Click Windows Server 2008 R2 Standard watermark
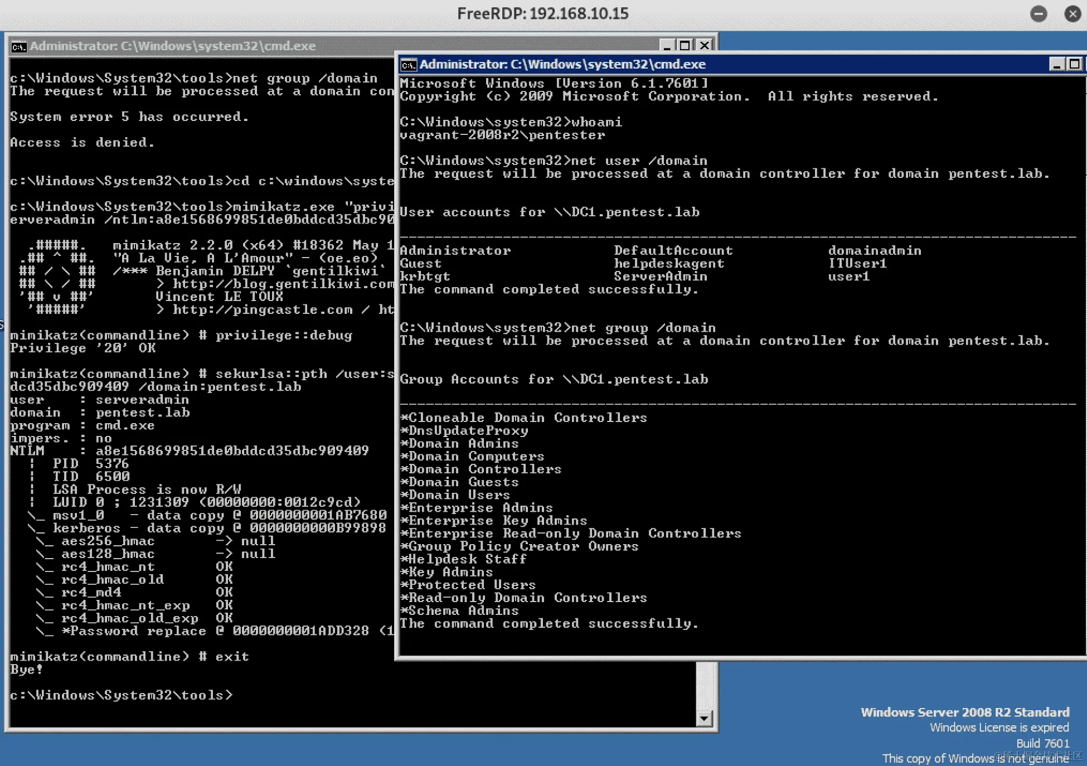 tap(964, 712)
